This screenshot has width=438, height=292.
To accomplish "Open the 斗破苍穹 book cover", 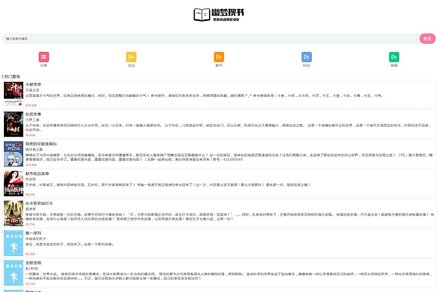I will click(14, 94).
